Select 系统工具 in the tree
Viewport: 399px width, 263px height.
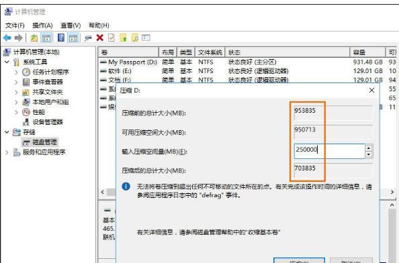tap(35, 62)
